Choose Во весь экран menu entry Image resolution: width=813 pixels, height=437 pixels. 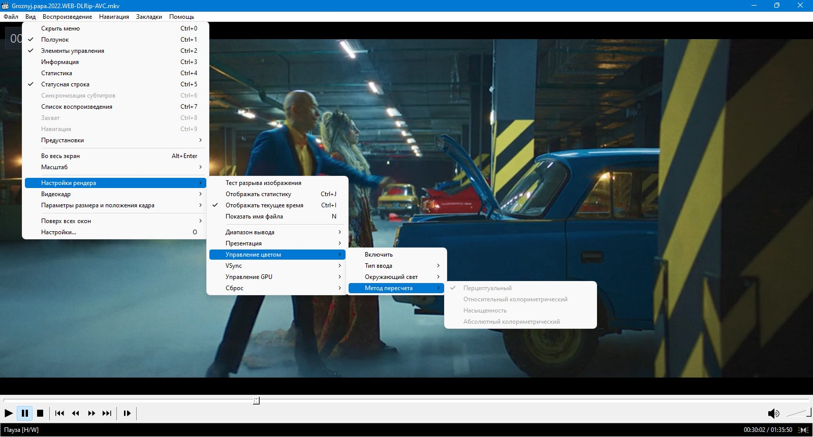pos(60,156)
